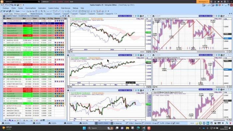Select the US DOLLAR INDE (D) row
The image size is (233, 131).
point(34,21)
